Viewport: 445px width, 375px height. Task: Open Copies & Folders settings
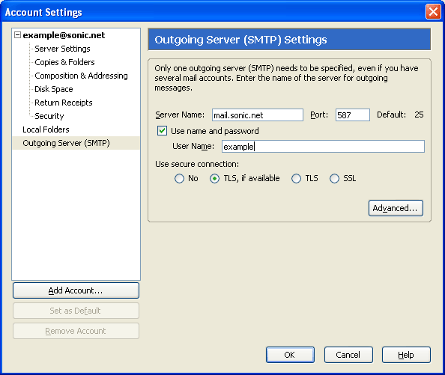pyautogui.click(x=64, y=62)
